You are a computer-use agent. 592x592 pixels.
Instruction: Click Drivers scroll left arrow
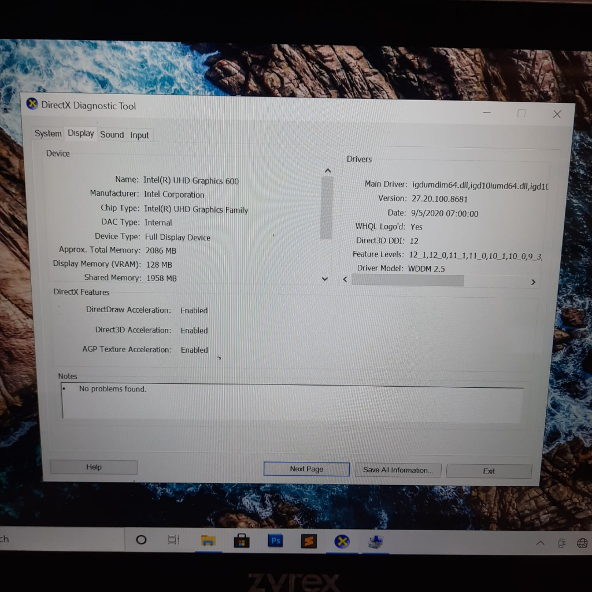(x=345, y=279)
